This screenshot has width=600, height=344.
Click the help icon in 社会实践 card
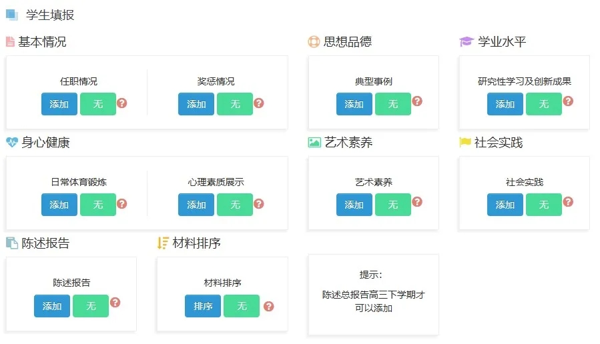click(x=568, y=202)
